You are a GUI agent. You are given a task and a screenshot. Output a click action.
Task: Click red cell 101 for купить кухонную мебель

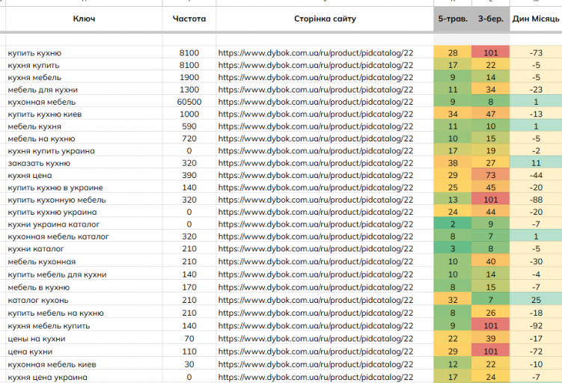[x=491, y=200]
